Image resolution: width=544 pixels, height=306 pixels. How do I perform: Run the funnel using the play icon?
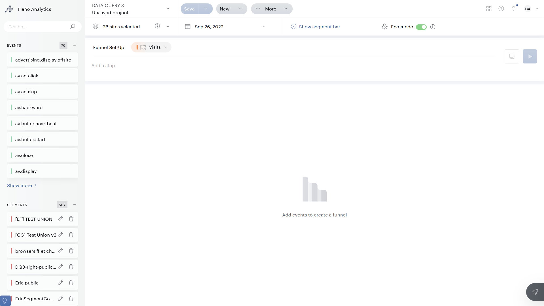tap(530, 56)
